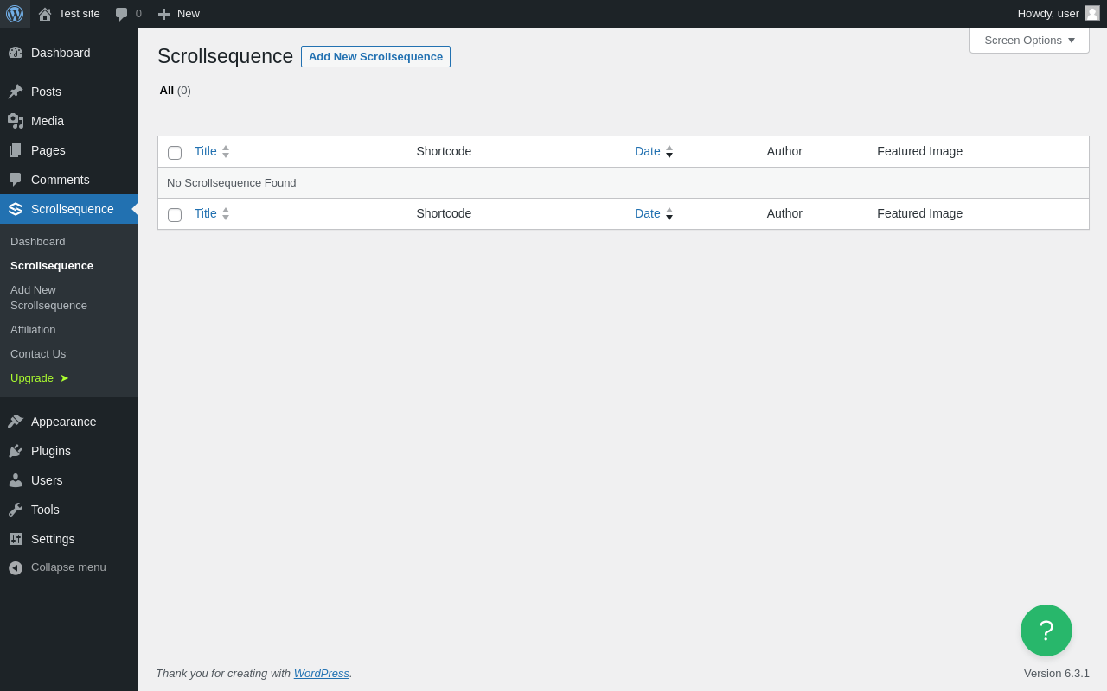Click the green help question mark button

click(1046, 631)
